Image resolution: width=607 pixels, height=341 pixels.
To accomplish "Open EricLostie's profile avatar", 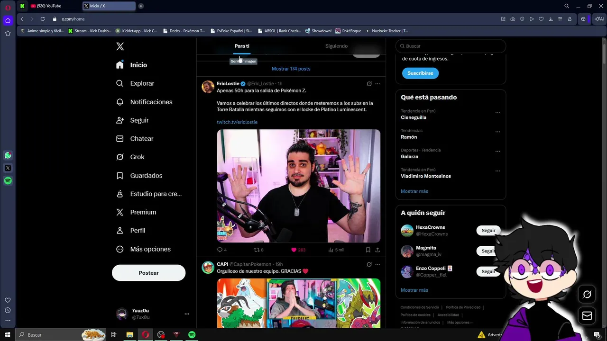I will 208,87.
